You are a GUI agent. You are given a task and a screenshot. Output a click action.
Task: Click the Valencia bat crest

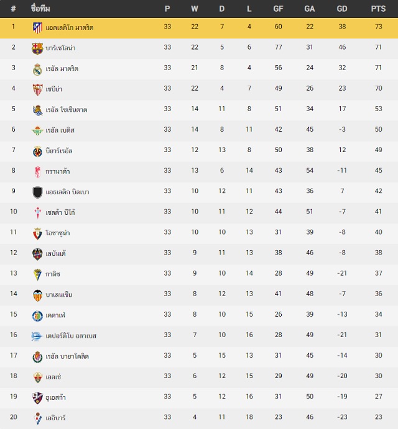[37, 296]
